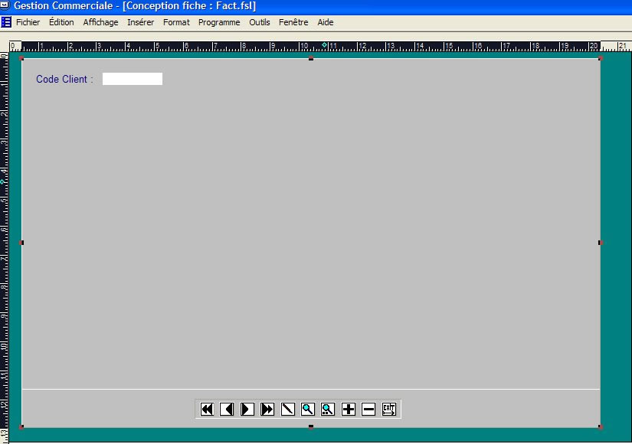Open the Outils menu
The width and height of the screenshot is (632, 444).
click(260, 22)
